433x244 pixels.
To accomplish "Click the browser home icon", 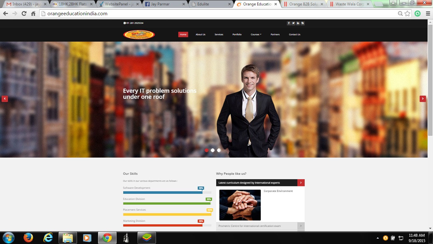I will coord(33,14).
